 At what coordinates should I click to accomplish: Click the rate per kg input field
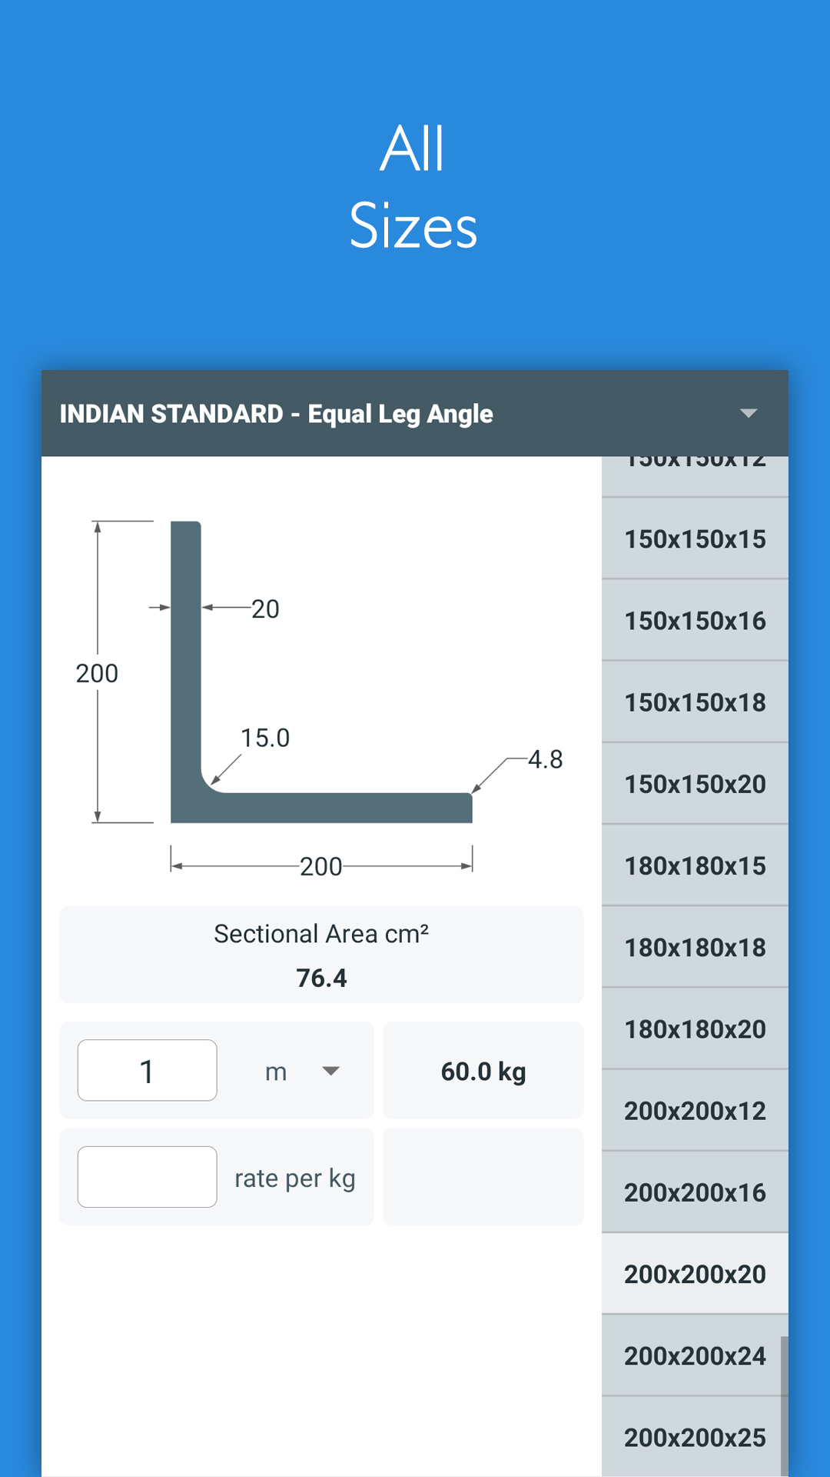click(147, 1177)
